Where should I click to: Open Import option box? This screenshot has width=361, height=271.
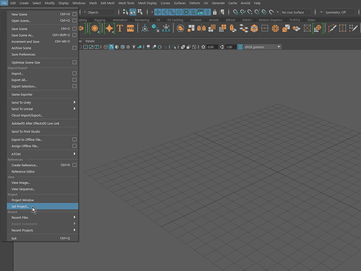coord(74,73)
